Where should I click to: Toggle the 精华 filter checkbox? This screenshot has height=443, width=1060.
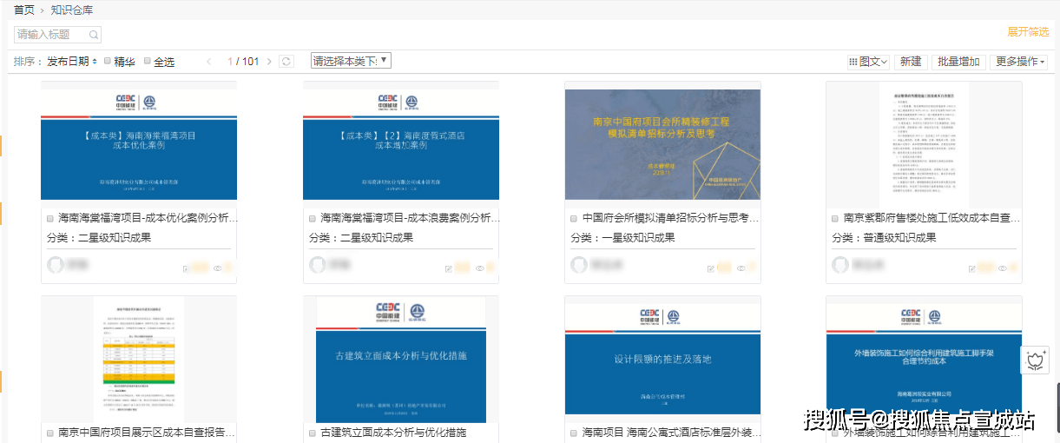(108, 61)
